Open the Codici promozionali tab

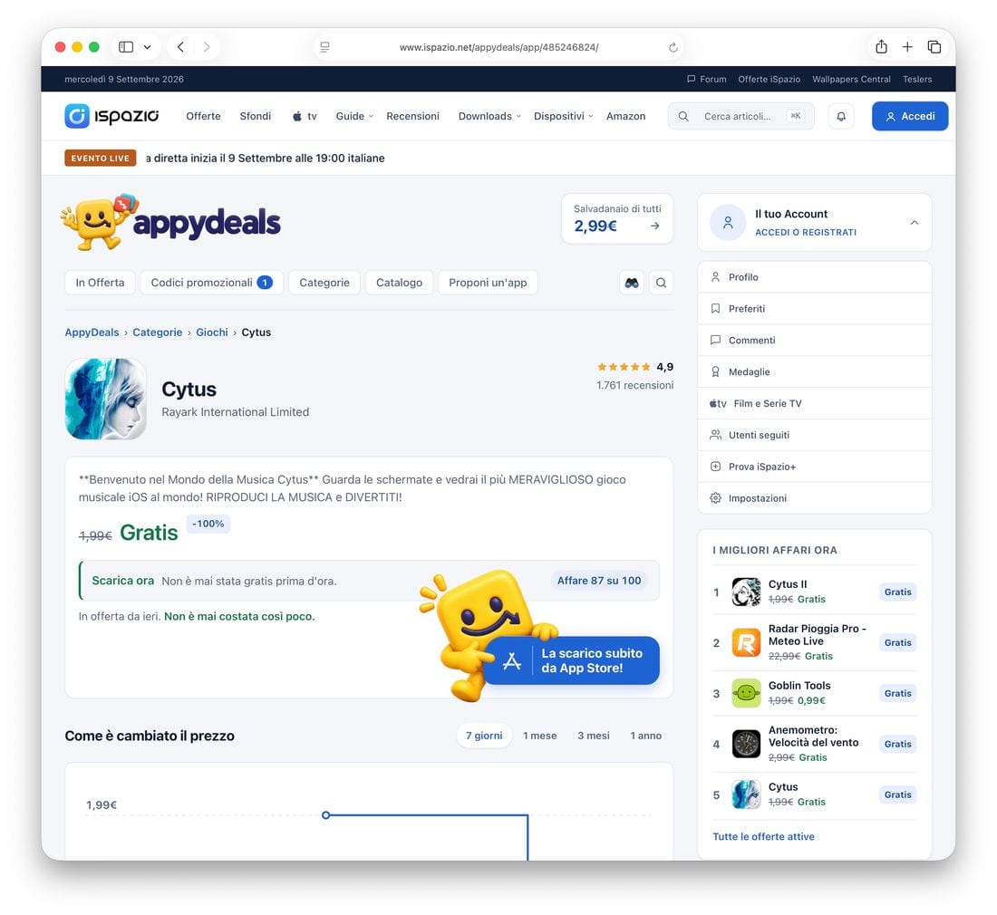tap(212, 283)
